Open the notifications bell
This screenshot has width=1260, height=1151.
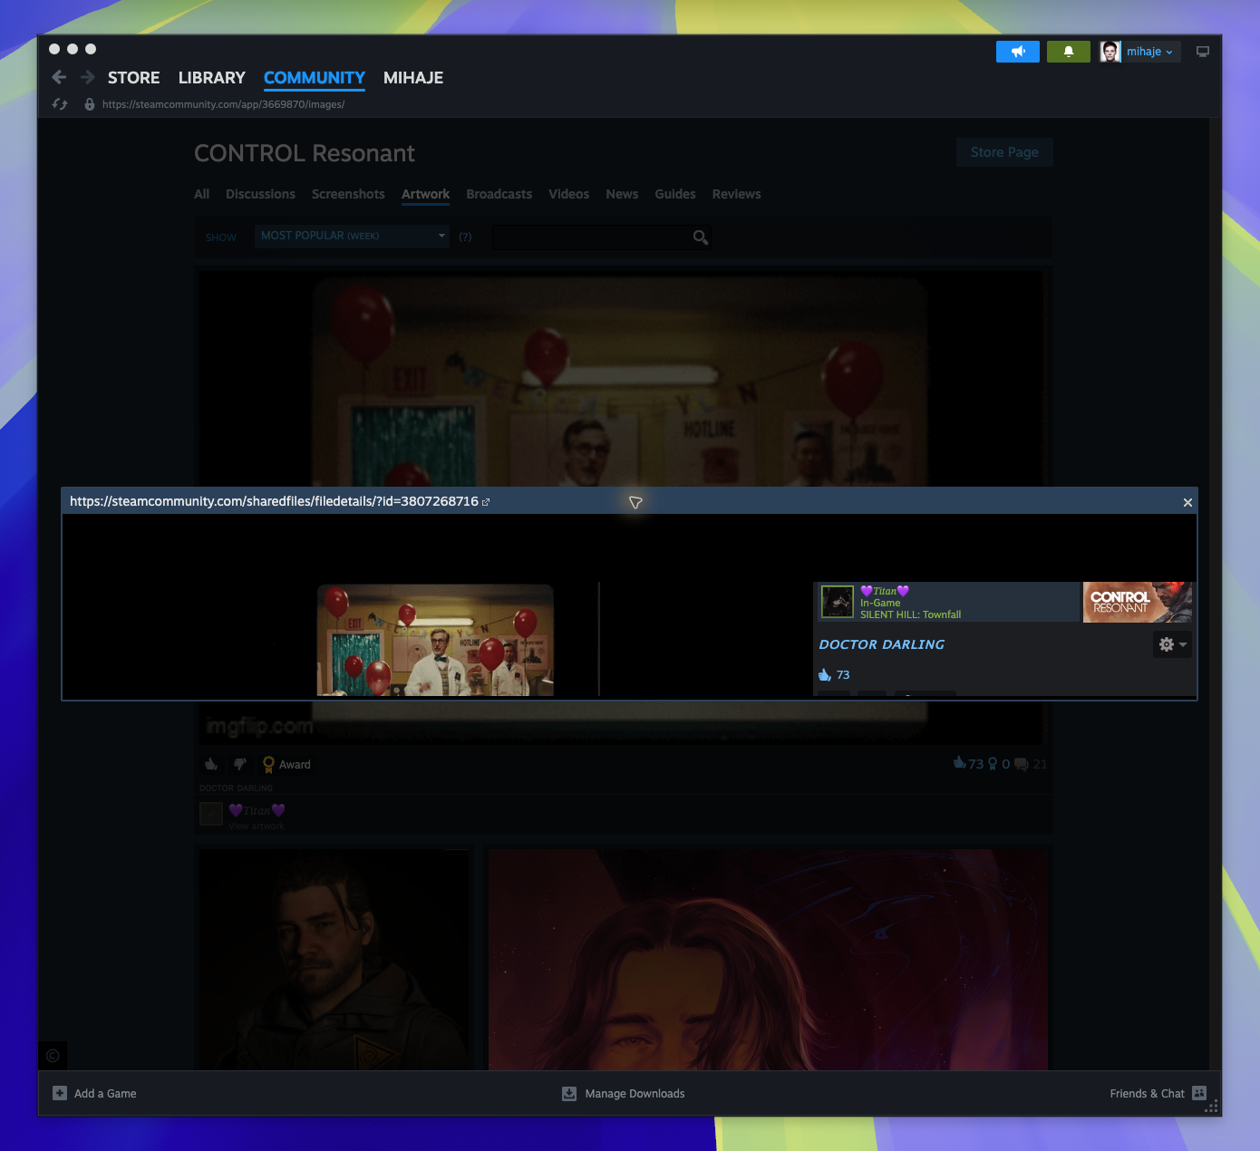1069,52
